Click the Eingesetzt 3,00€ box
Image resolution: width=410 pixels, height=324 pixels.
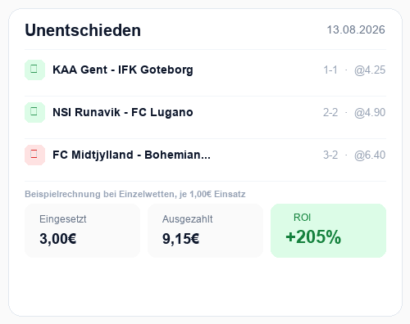point(82,231)
